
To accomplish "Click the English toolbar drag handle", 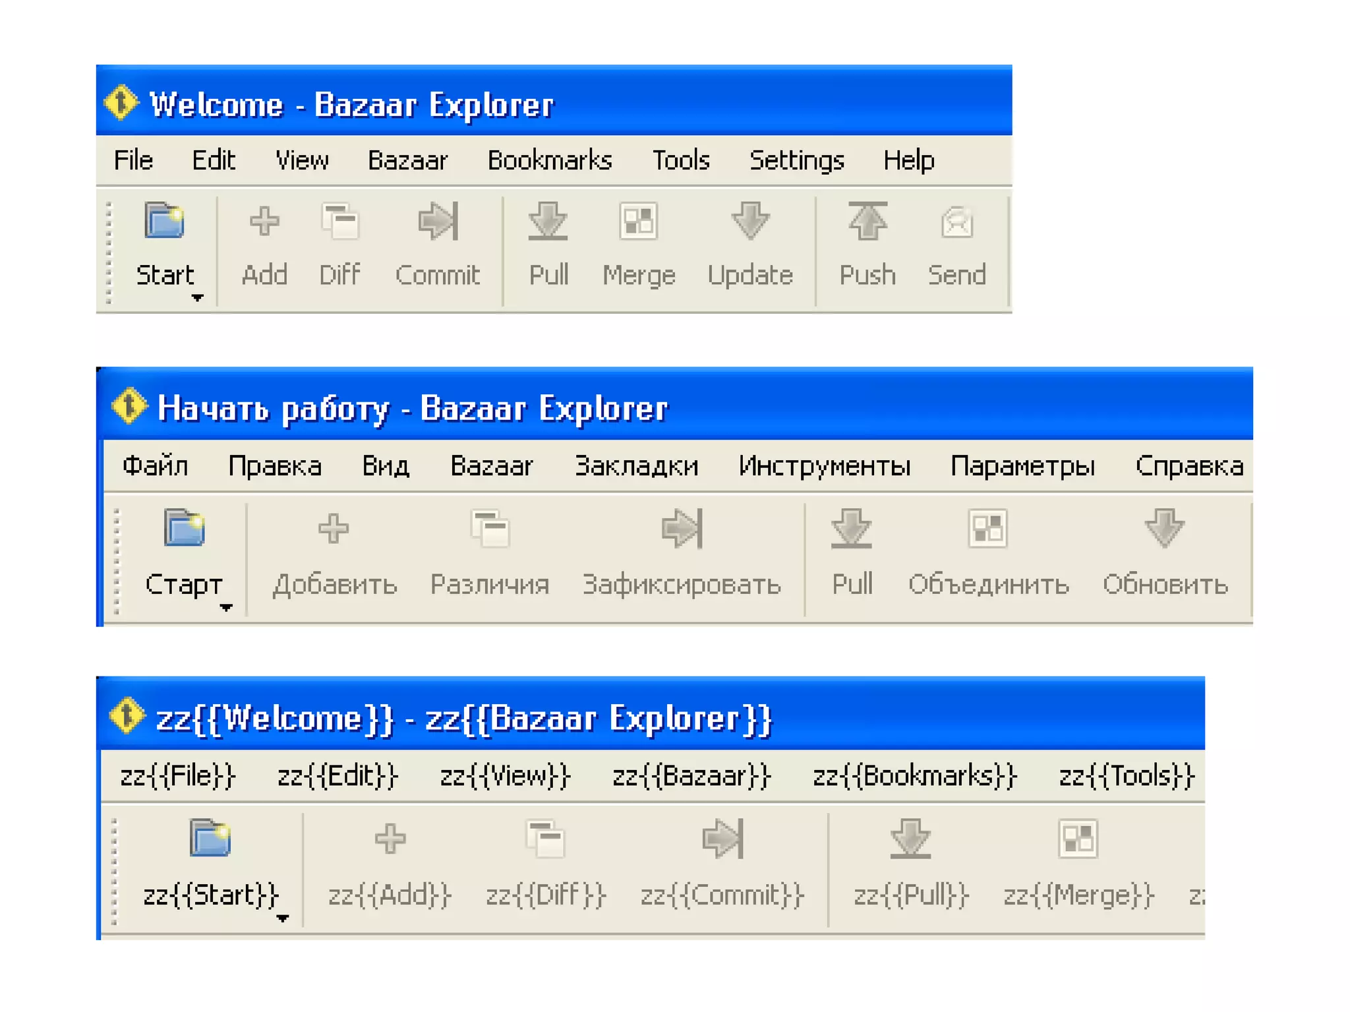I will [x=109, y=253].
